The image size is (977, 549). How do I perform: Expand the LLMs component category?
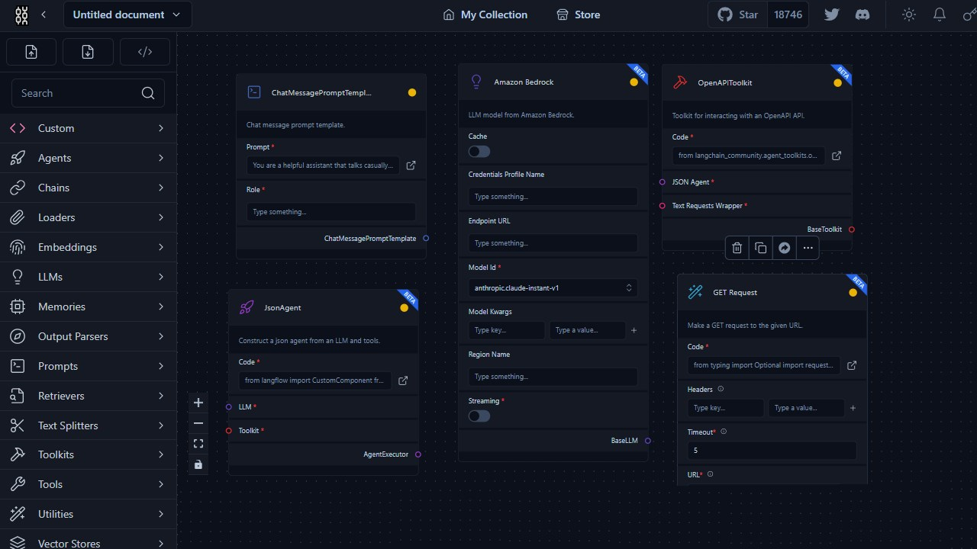(x=88, y=277)
